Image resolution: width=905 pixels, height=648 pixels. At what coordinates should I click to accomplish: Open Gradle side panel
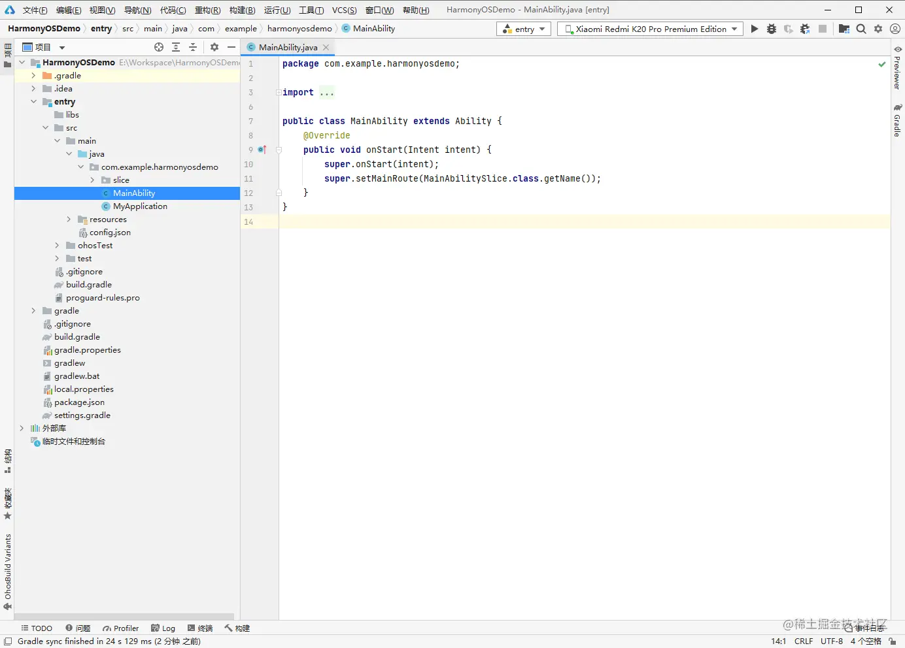tap(898, 120)
